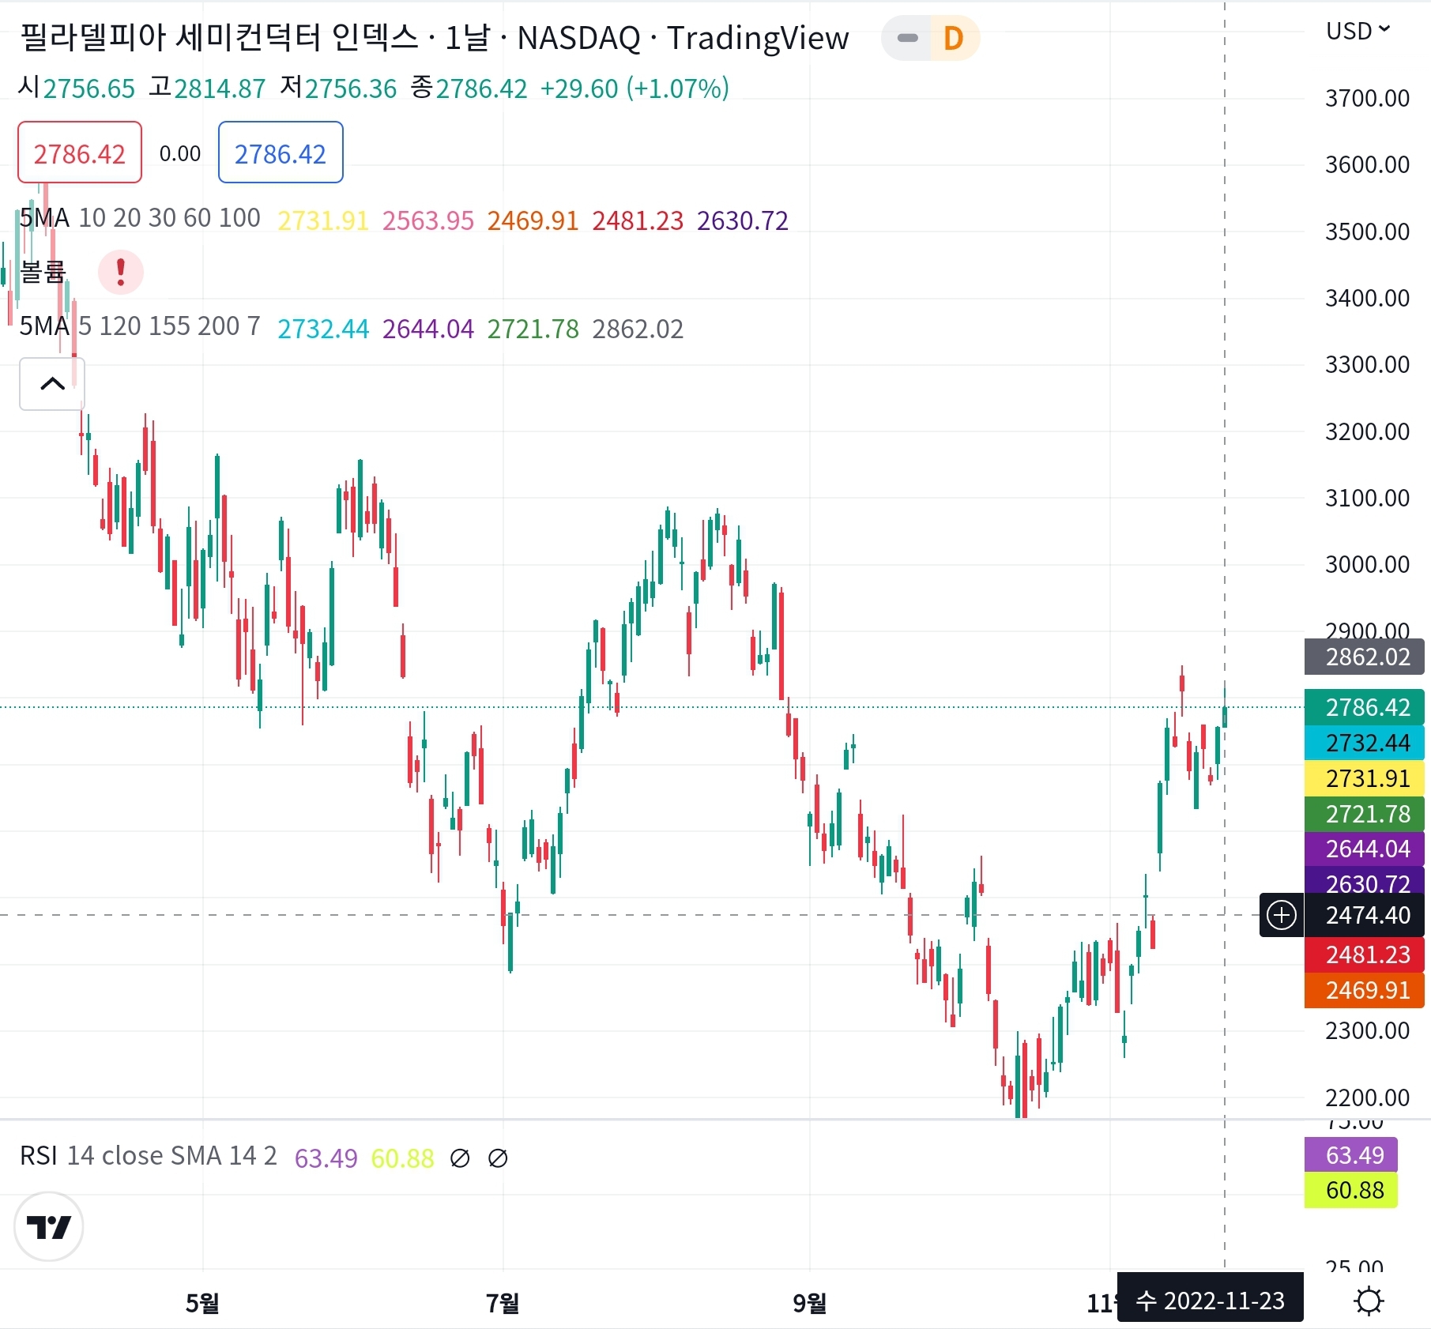
Task: Click the TradingView logo icon
Action: [x=49, y=1226]
